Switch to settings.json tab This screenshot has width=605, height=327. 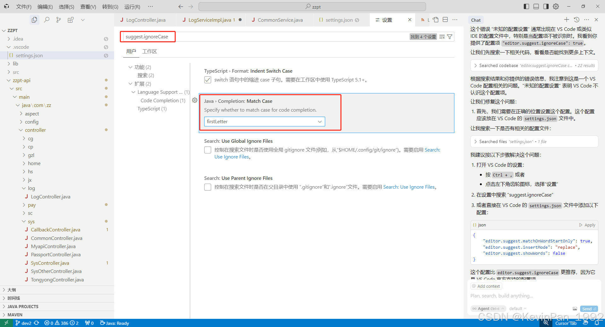[339, 20]
